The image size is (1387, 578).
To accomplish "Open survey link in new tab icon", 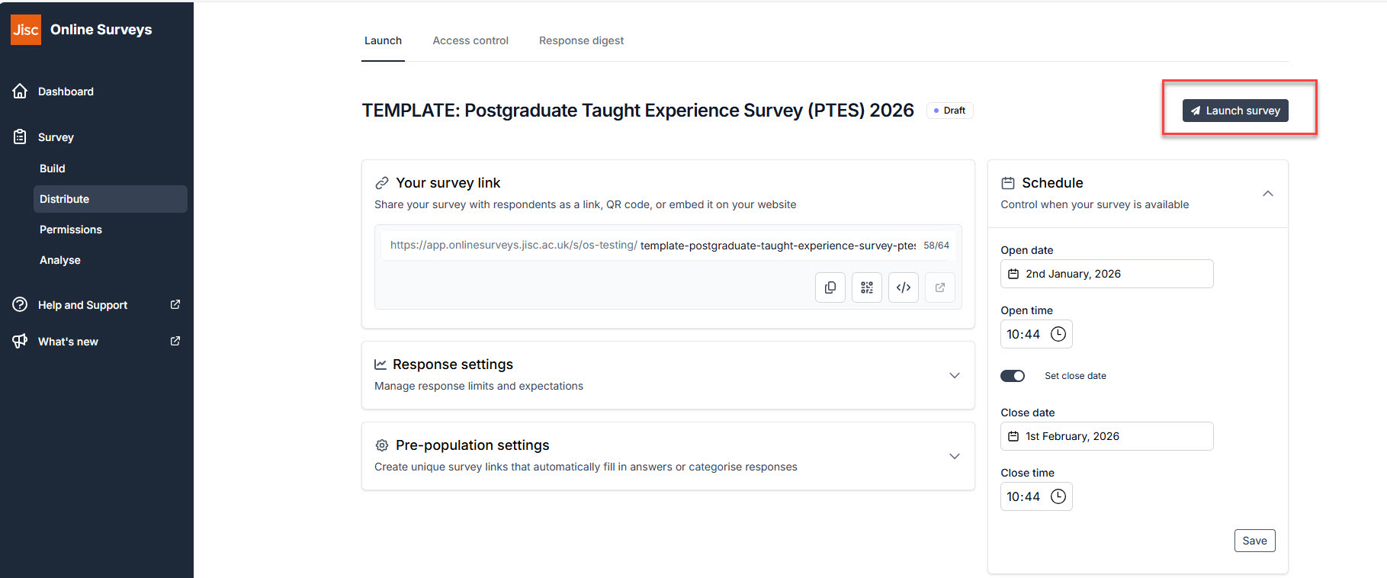I will [939, 287].
